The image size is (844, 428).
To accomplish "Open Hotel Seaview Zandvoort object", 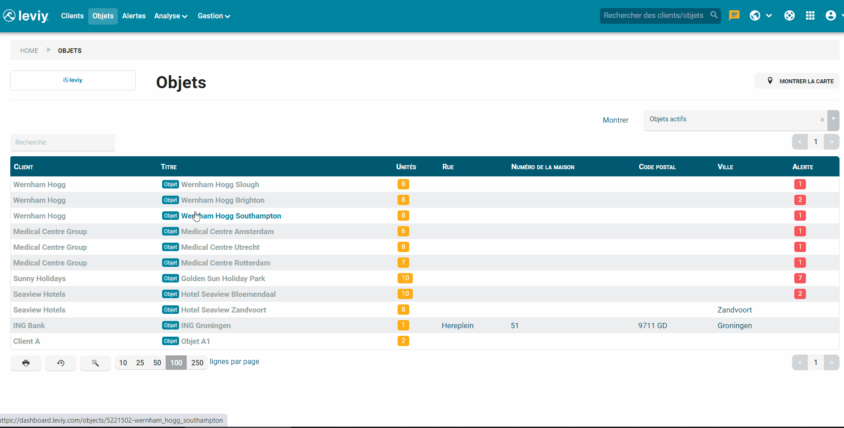I will [223, 310].
